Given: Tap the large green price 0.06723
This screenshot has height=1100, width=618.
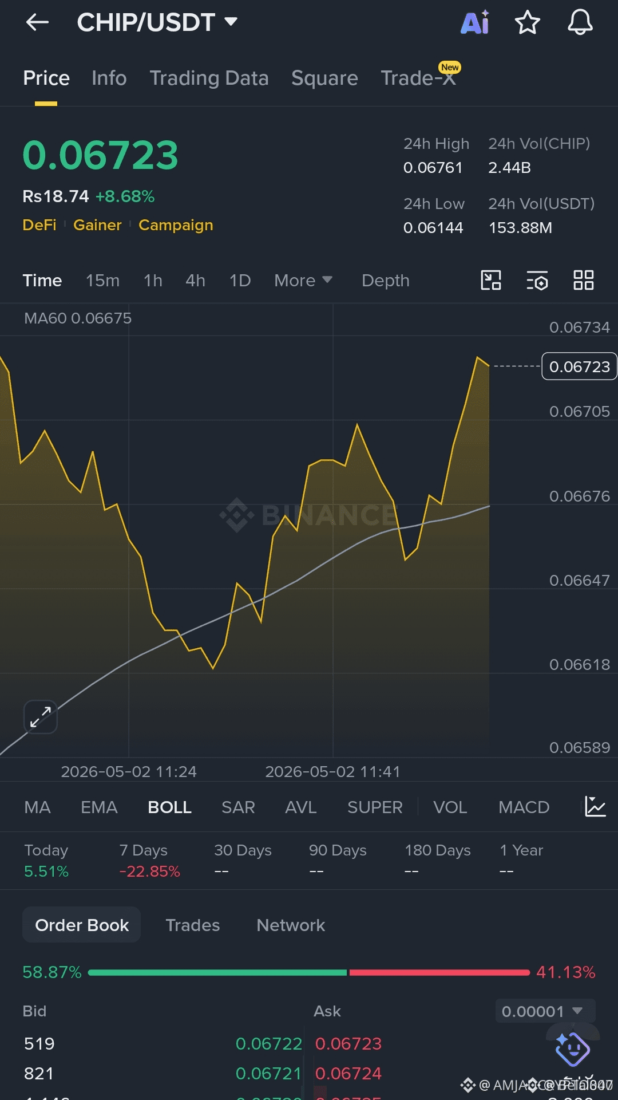Looking at the screenshot, I should (101, 155).
